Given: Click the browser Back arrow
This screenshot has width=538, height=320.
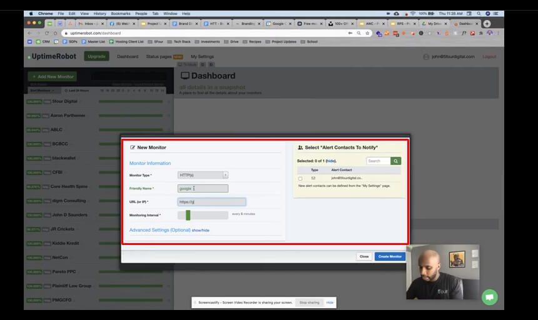Looking at the screenshot, I should 29,33.
